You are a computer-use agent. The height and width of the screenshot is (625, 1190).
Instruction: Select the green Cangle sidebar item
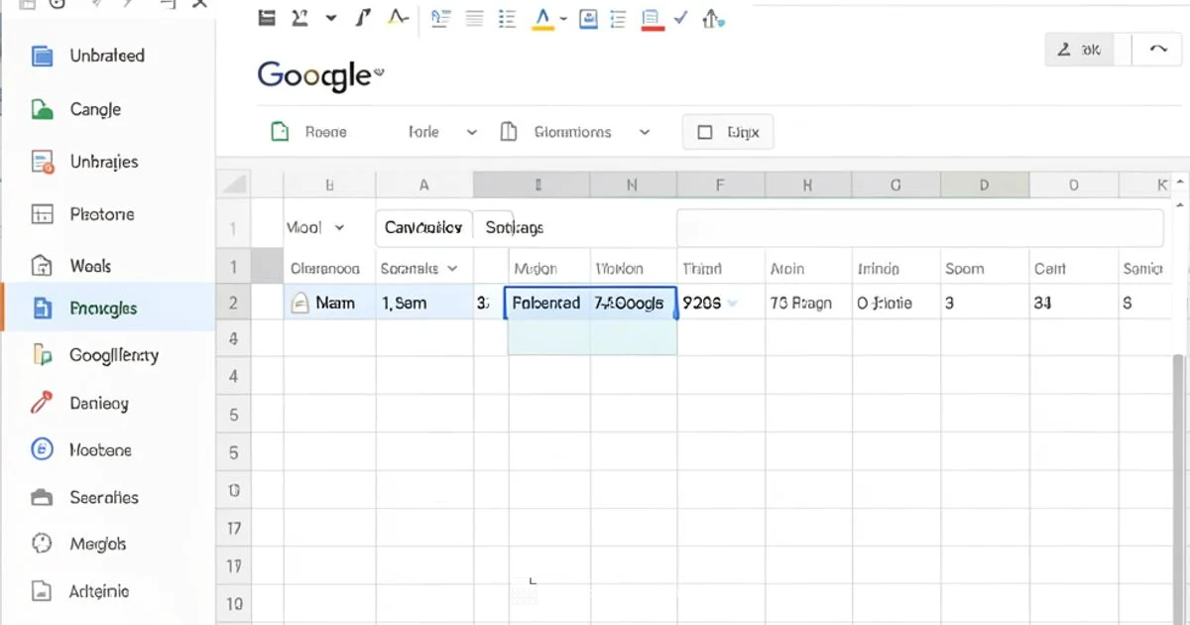click(95, 110)
